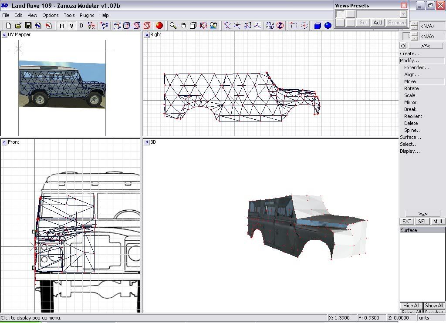Image resolution: width=446 pixels, height=323 pixels.
Task: Select the hand pan tool
Action: 183,26
